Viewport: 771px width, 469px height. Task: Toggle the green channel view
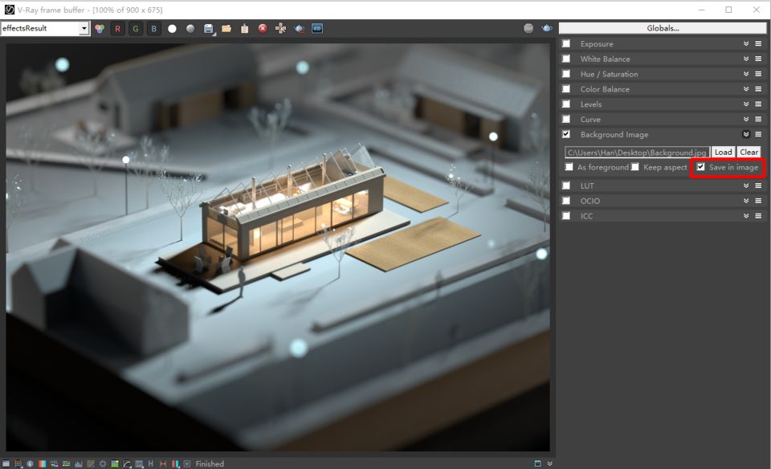[x=136, y=29]
